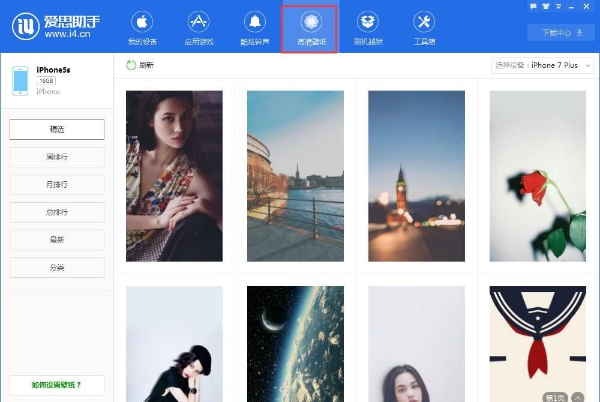Switch to the 分类 categories tab

coord(56,267)
